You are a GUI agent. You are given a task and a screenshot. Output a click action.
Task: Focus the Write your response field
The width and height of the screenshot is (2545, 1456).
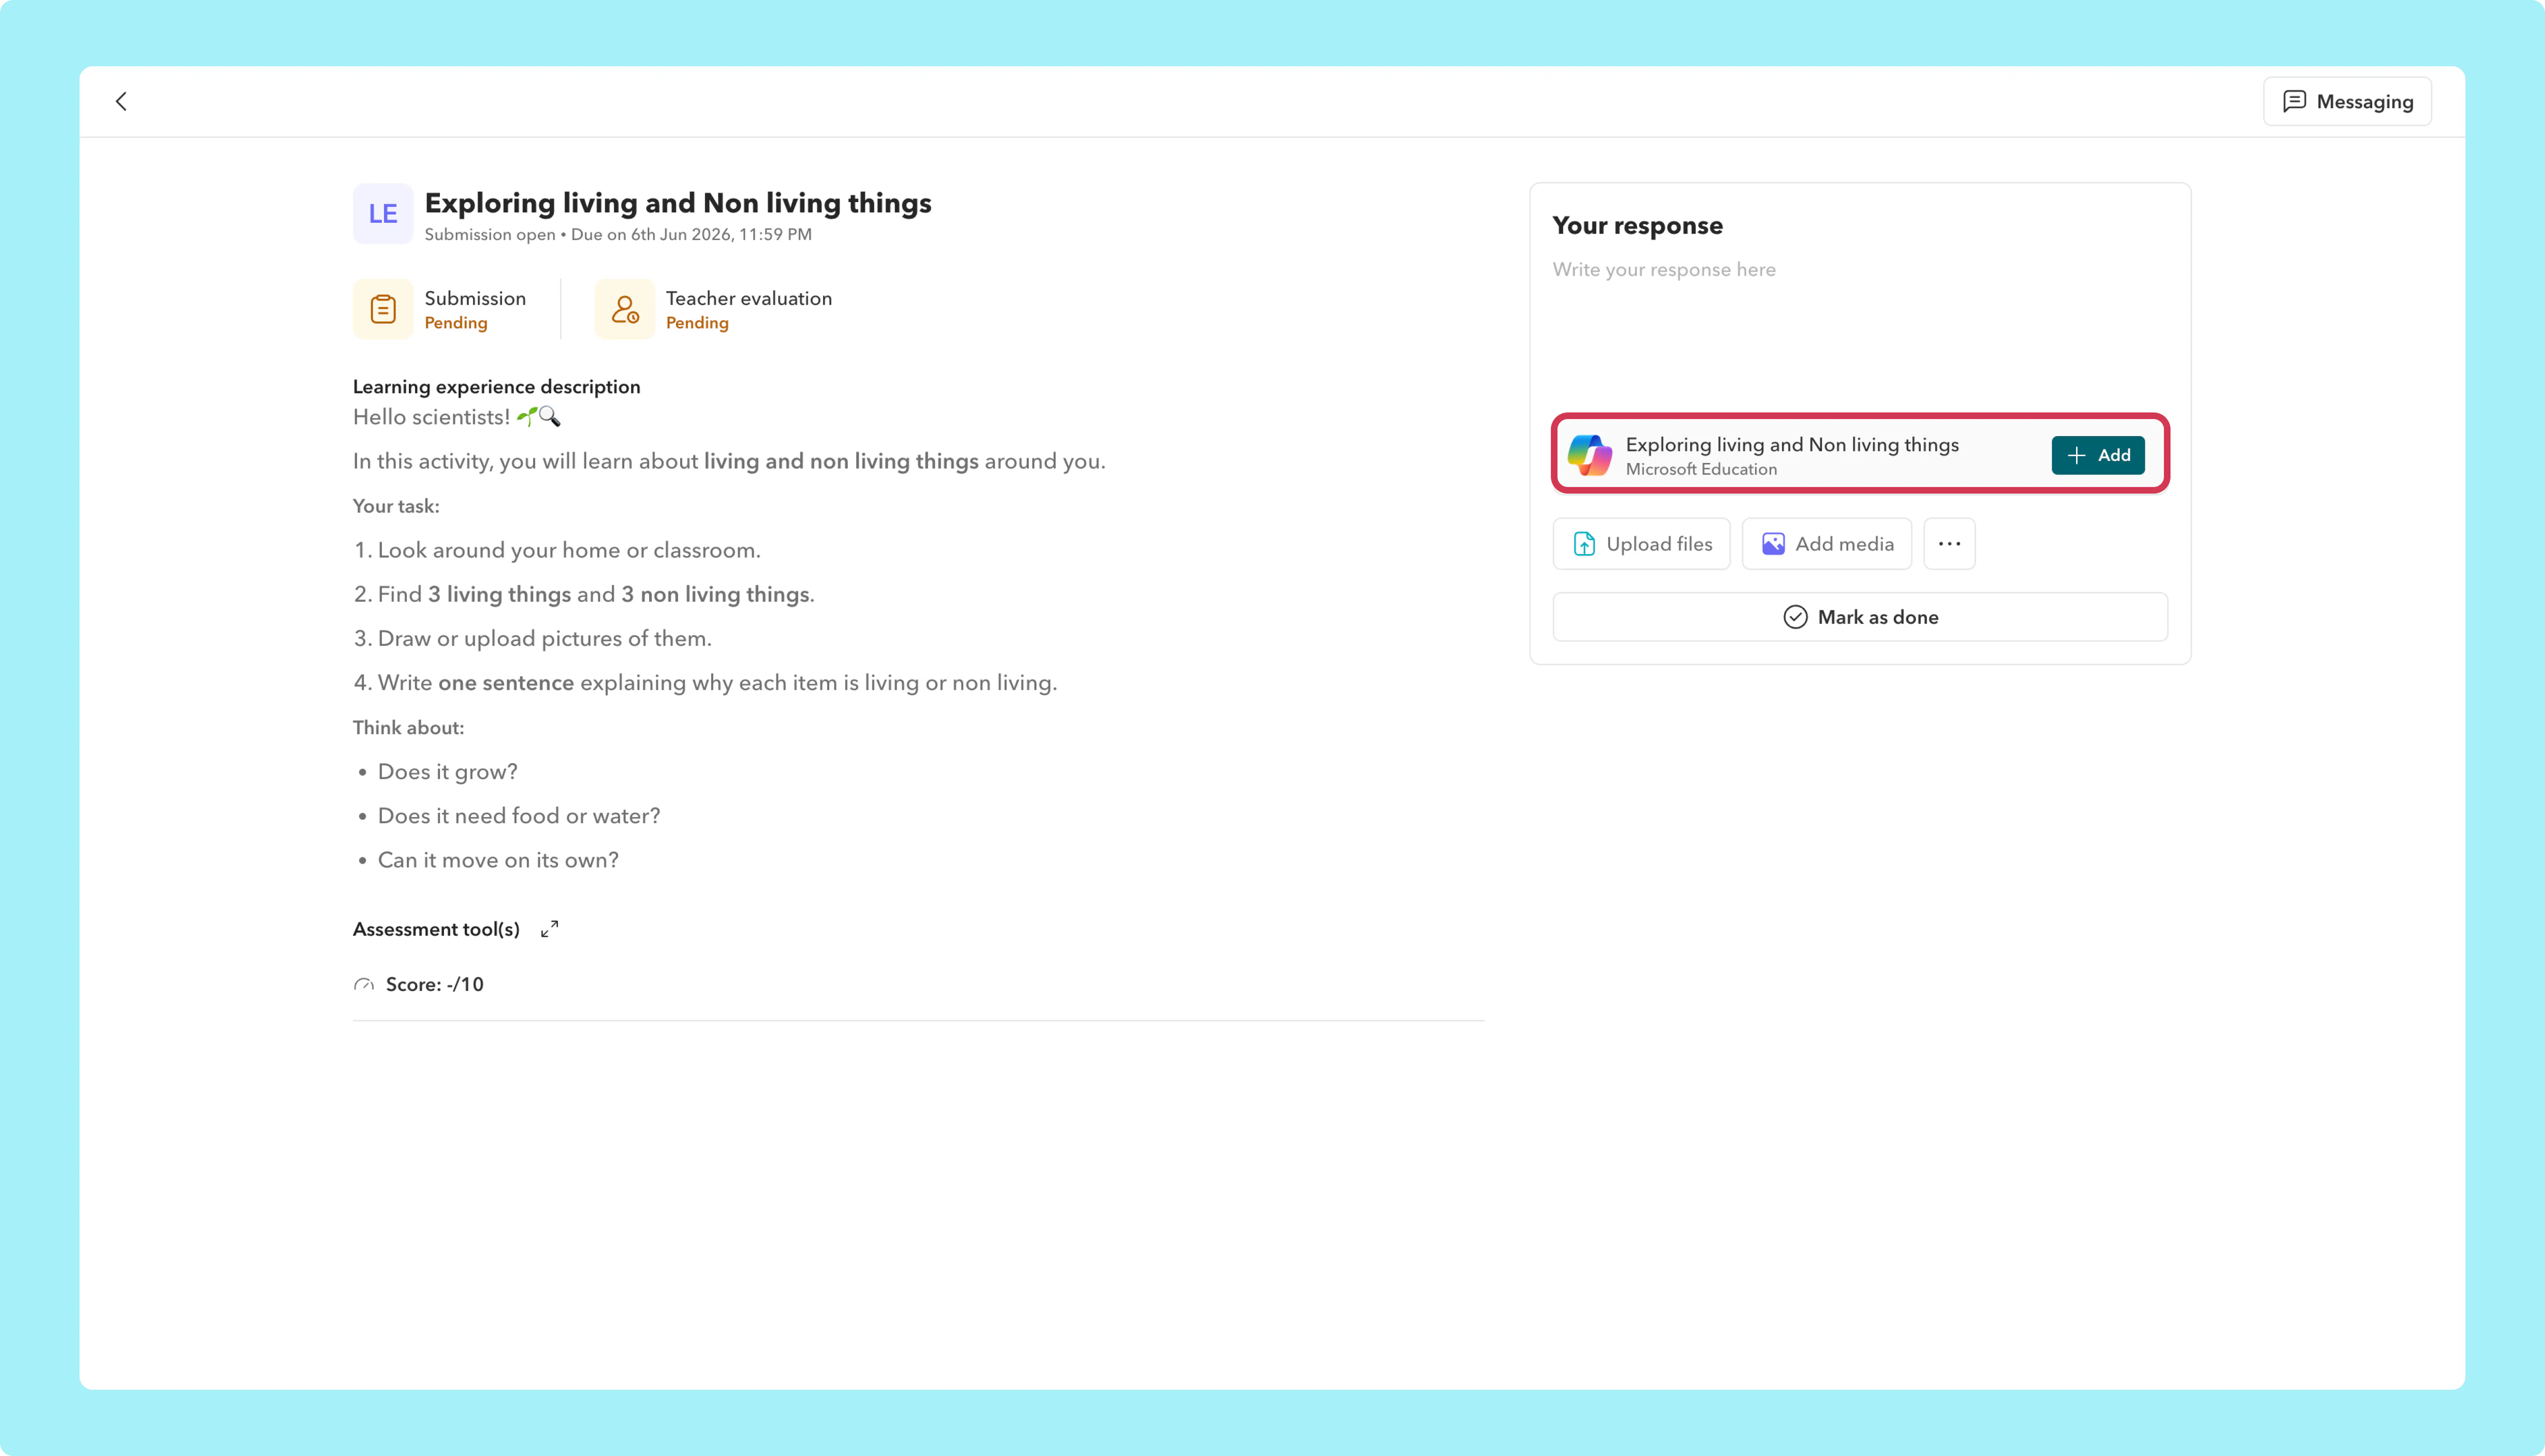[1860, 326]
